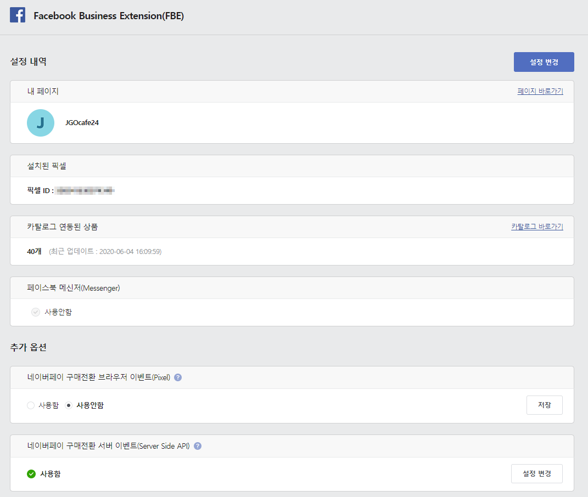Click the Messenger 사용안함 status text
Screen dimensions: 588x497
click(x=58, y=312)
